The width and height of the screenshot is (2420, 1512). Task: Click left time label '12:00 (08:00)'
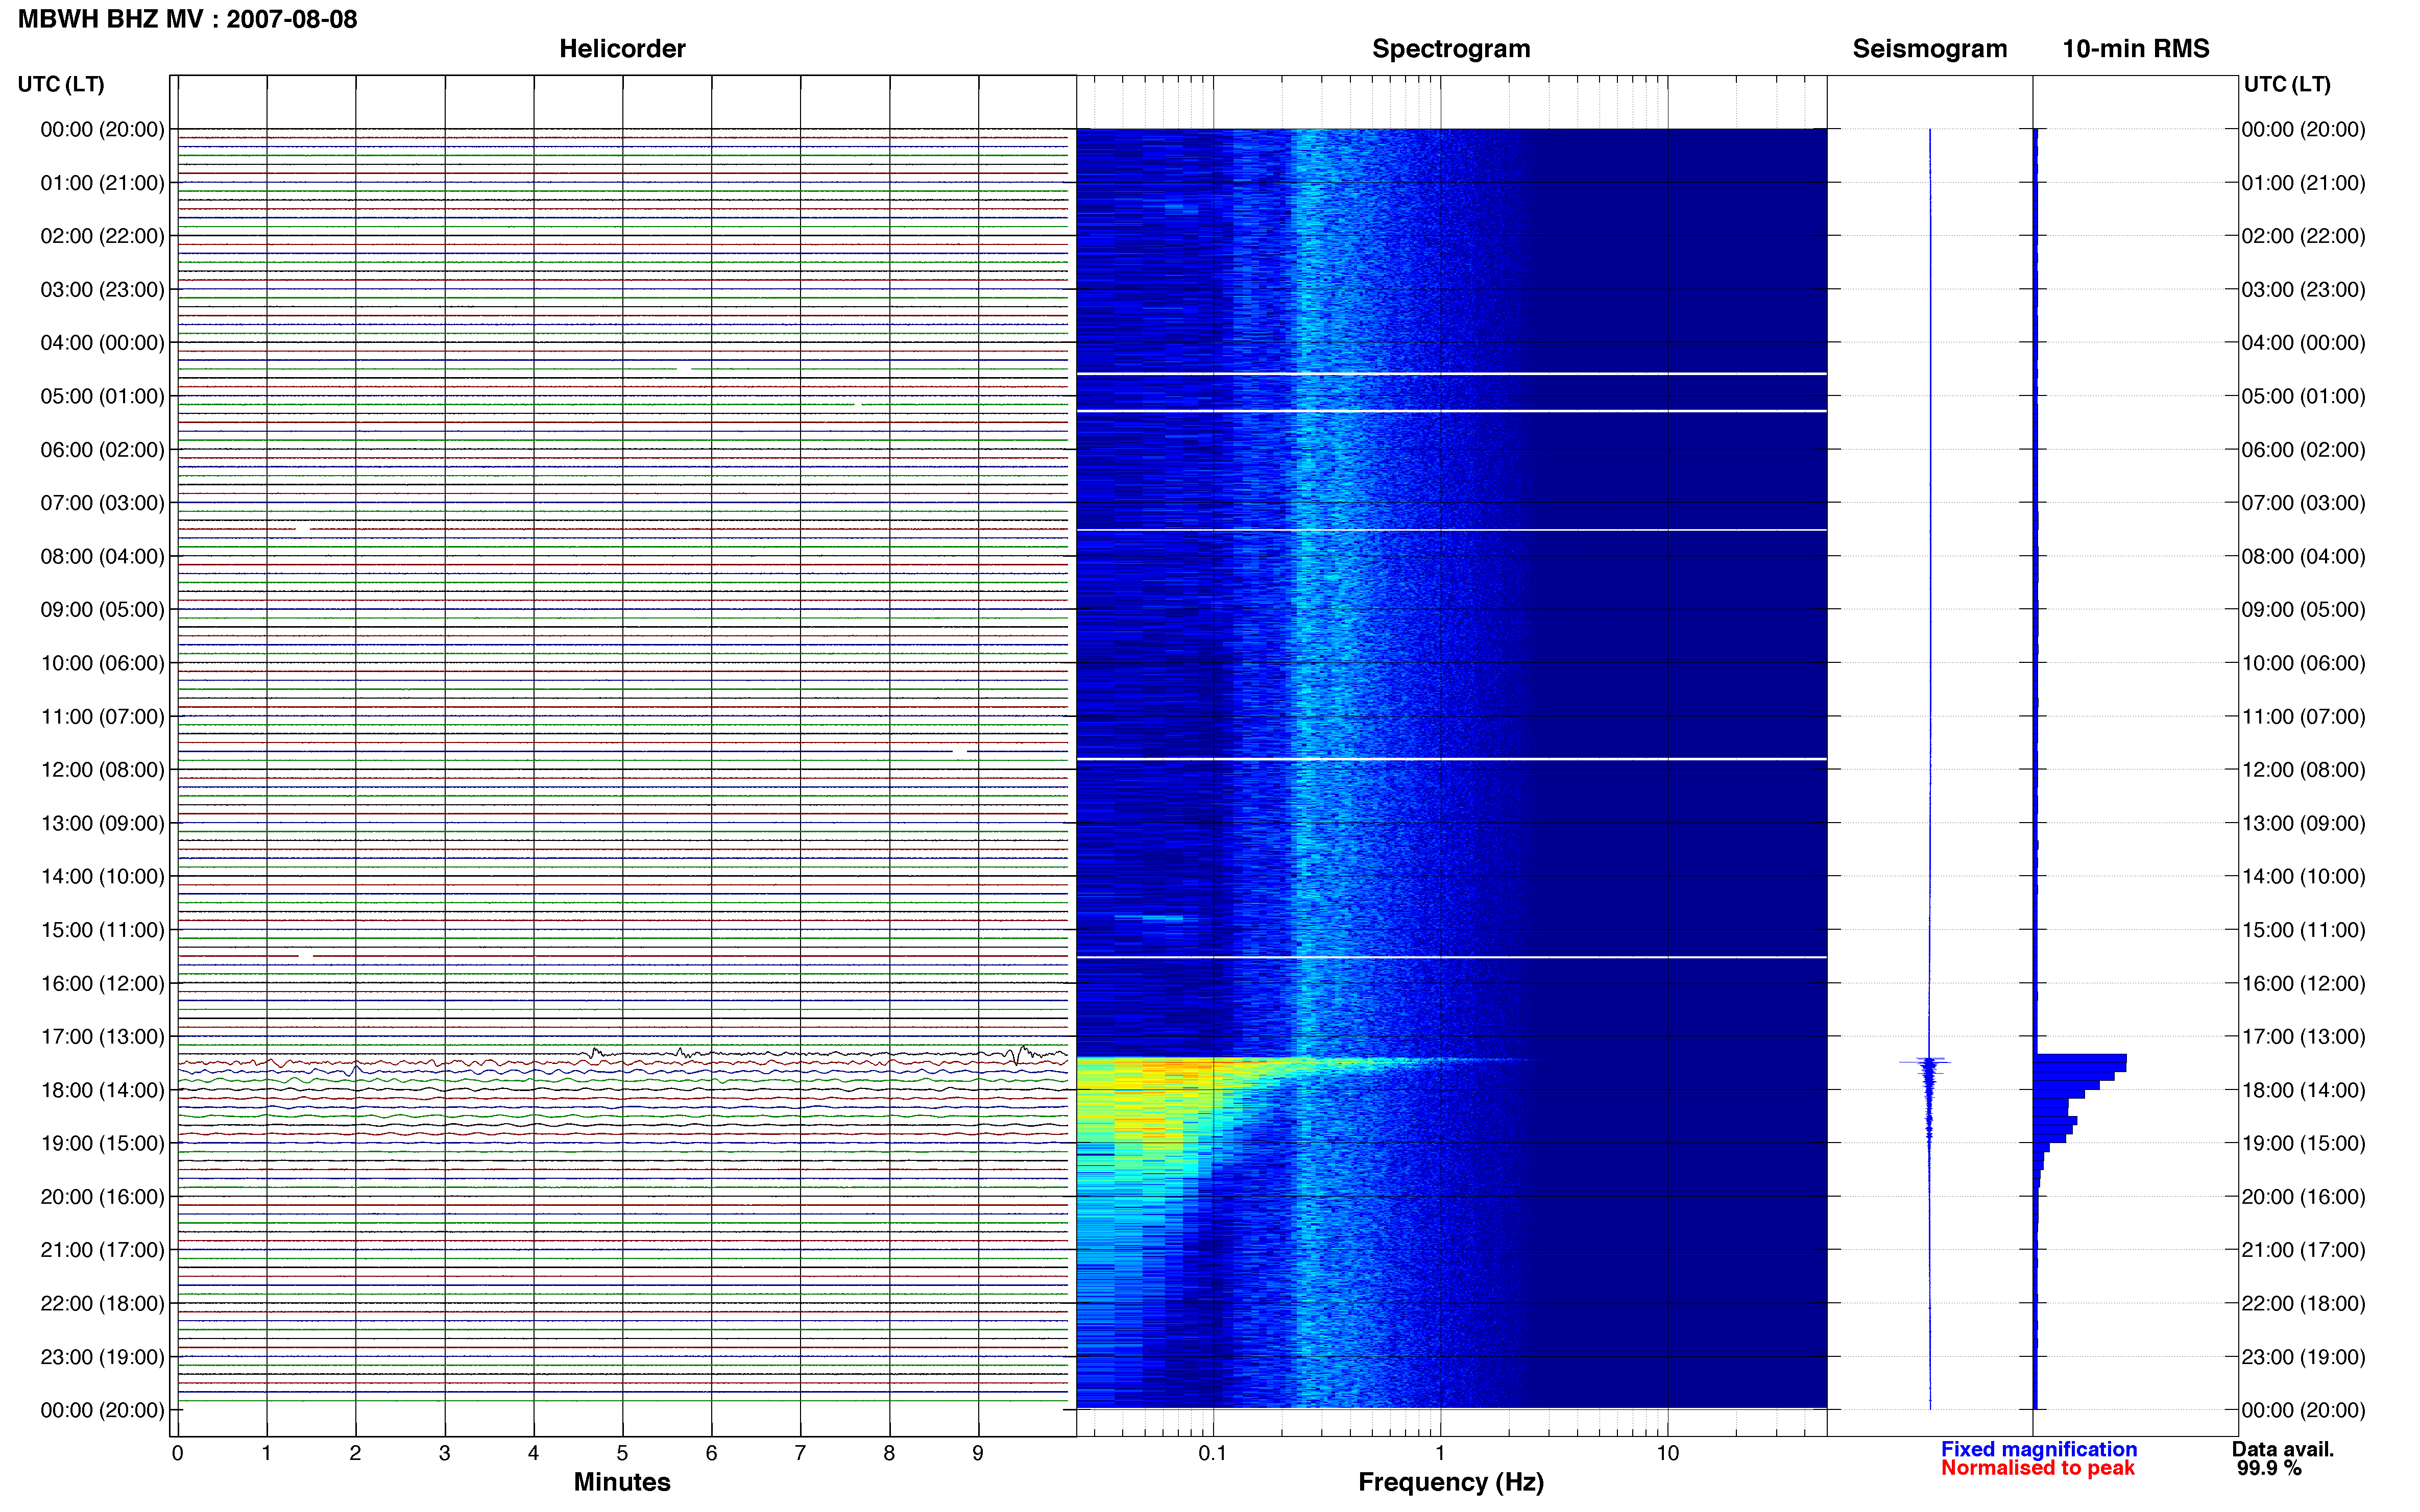(102, 770)
